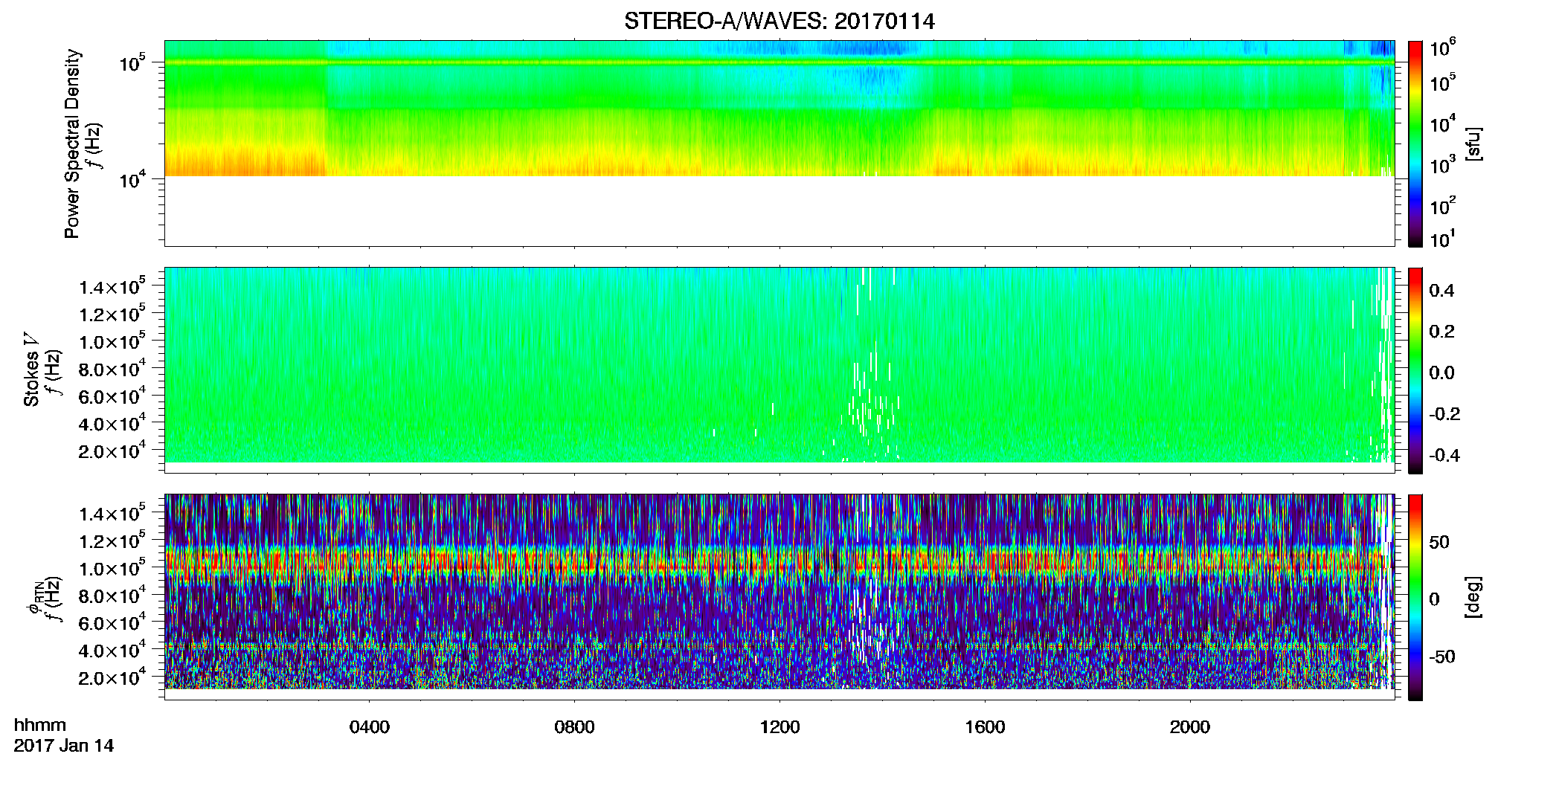Click the 4.0×10^4 tick in phi RTN panel
Image resolution: width=1559 pixels, height=803 pixels.
(112, 650)
